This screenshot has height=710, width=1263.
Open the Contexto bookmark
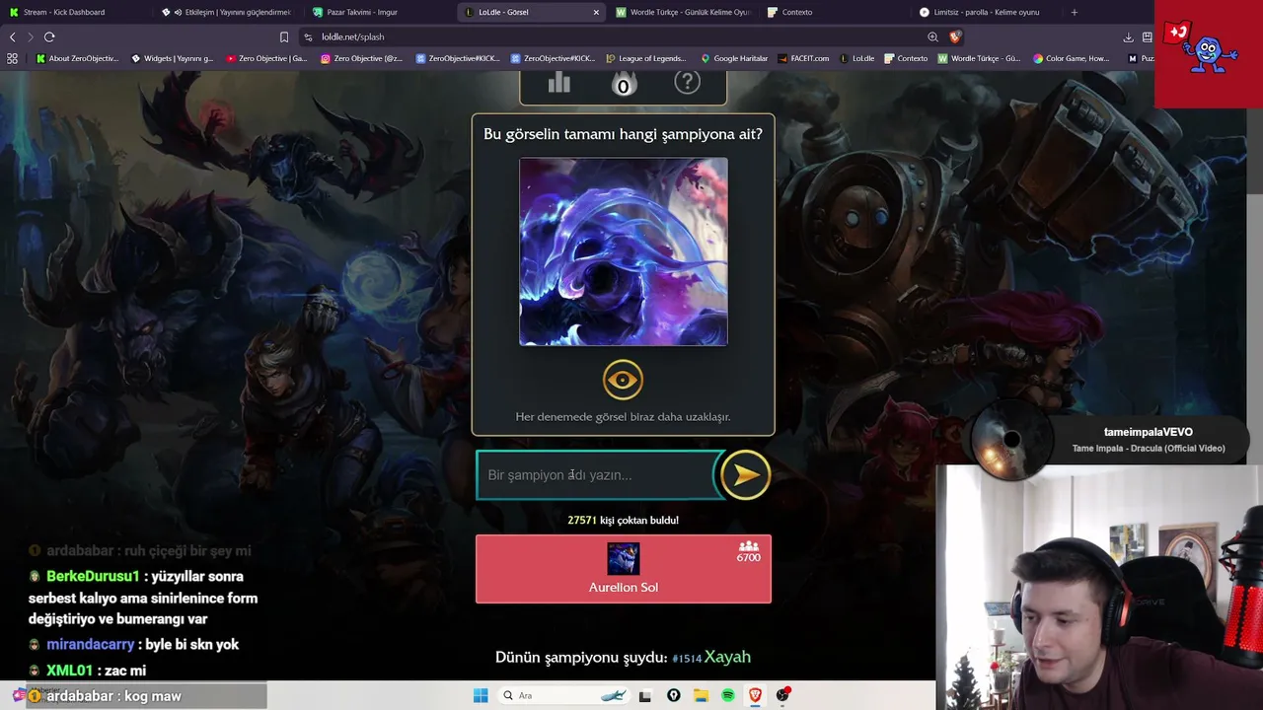(906, 58)
